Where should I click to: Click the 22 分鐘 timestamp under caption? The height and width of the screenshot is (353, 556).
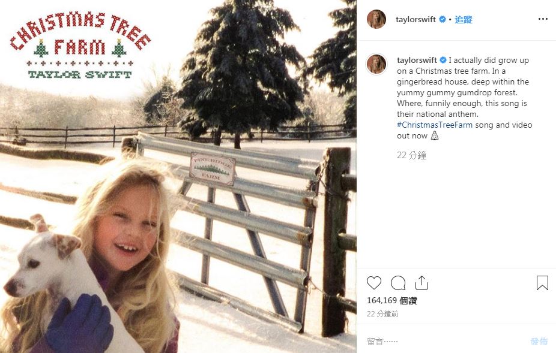pyautogui.click(x=411, y=155)
